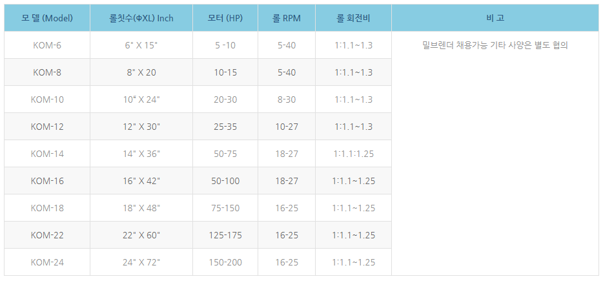Image resolution: width=603 pixels, height=281 pixels.
Task: Click the 롤 RPM column header
Action: click(287, 18)
